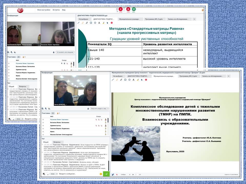Open the Вид menu in upper window
The height and width of the screenshot is (184, 246).
point(64,10)
